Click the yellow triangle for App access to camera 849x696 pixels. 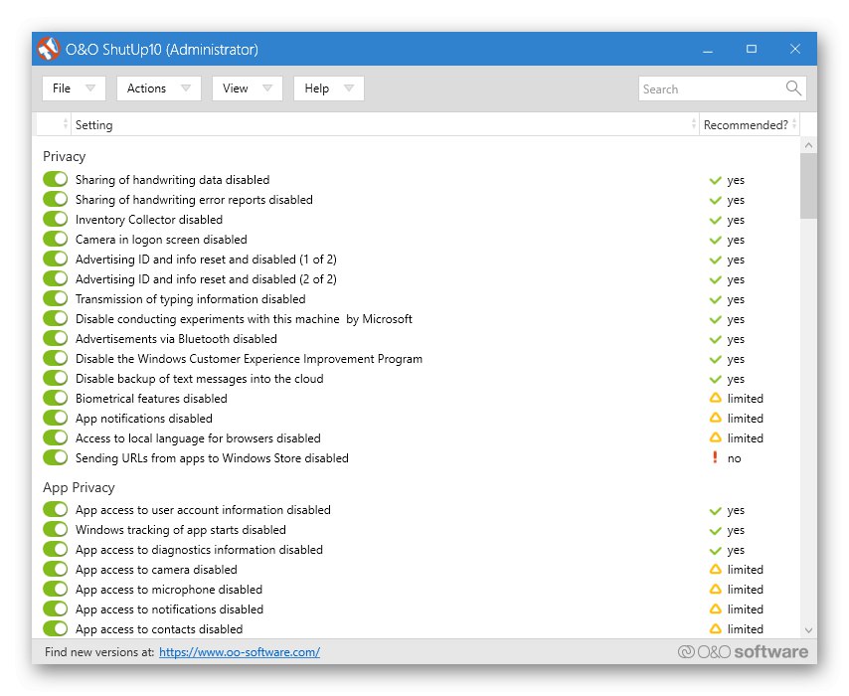[714, 570]
